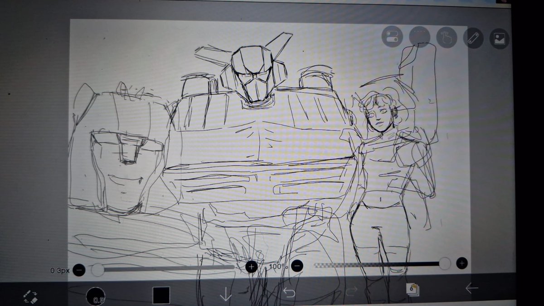Open the ruler tool icon
544x306 pixels.
[473, 39]
